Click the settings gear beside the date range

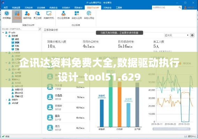[x=192, y=35]
